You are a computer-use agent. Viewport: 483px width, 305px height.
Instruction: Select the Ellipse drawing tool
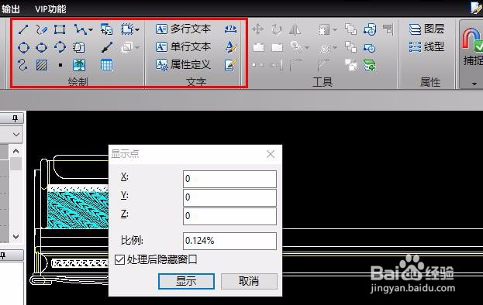point(42,48)
